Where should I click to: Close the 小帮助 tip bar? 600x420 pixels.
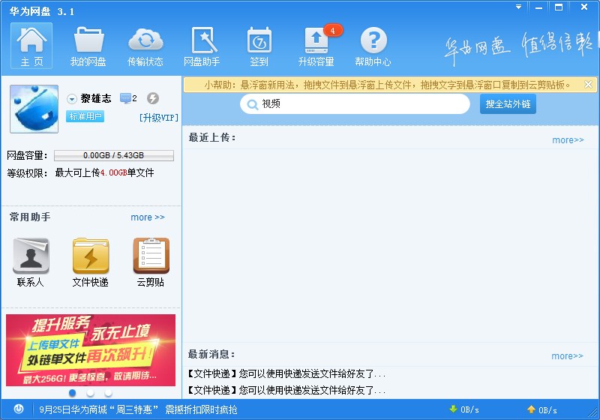588,85
